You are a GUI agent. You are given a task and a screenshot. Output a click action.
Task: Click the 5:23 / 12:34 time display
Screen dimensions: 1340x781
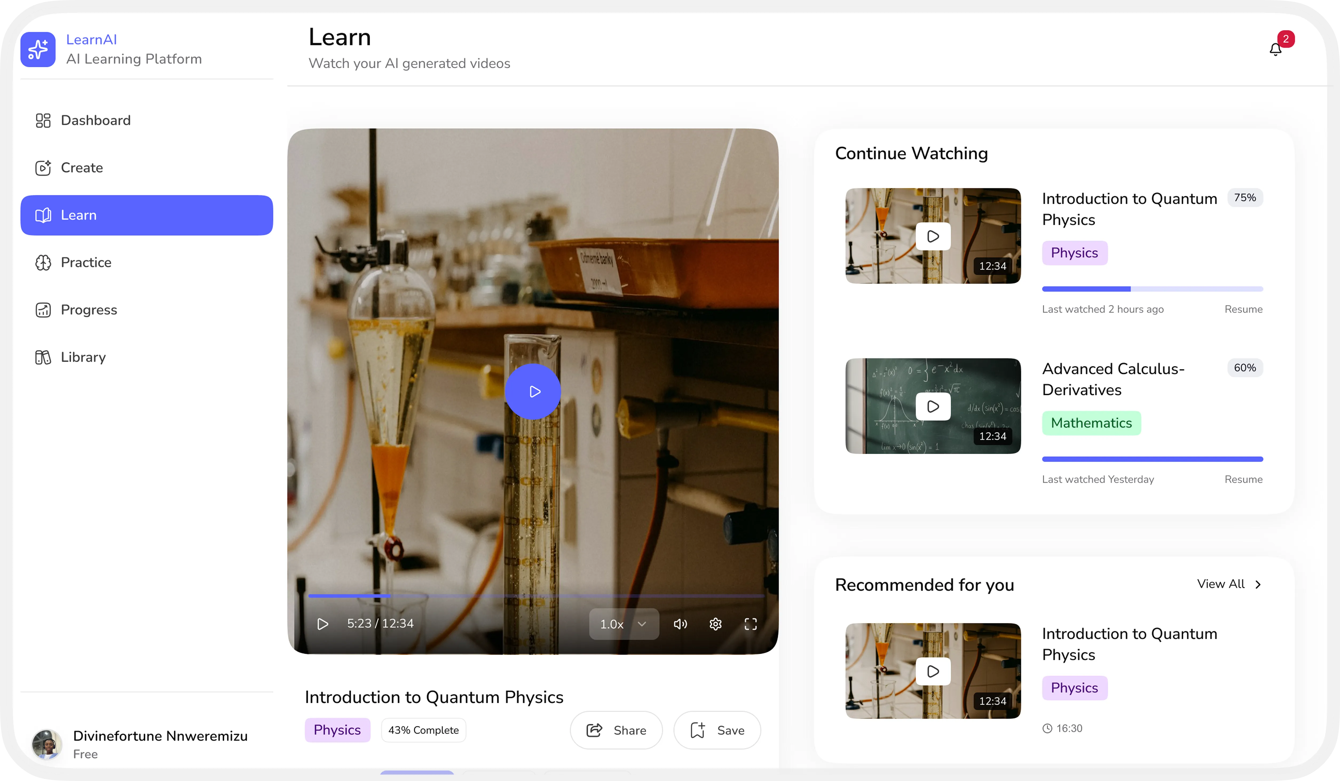coord(380,624)
